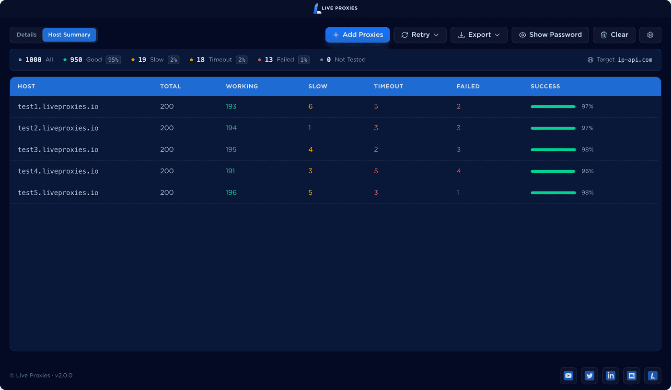Filter by Failed 13 proxies
671x390 pixels.
284,60
